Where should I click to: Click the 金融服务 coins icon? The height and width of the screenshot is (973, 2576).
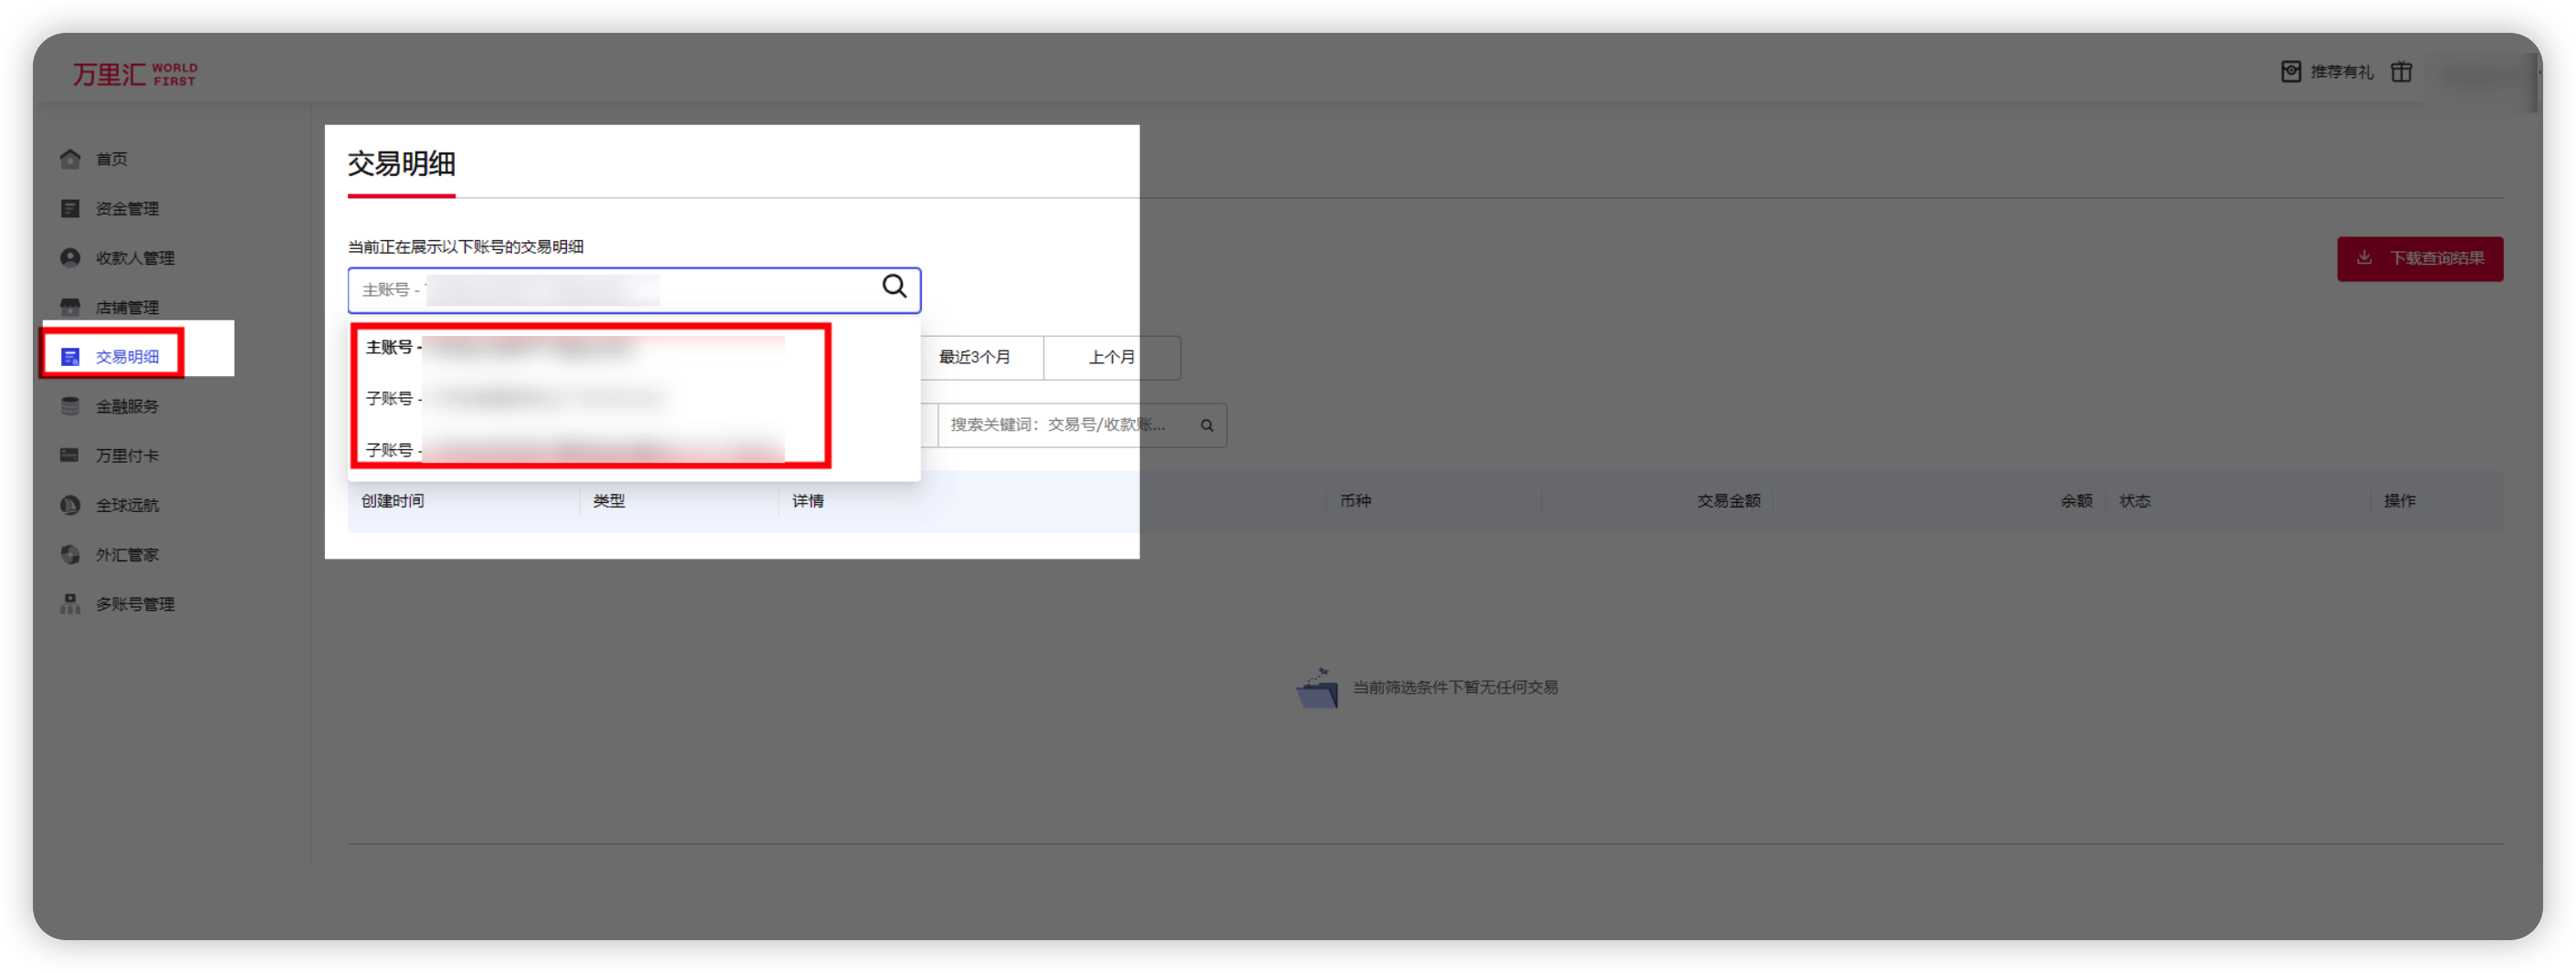(x=70, y=406)
